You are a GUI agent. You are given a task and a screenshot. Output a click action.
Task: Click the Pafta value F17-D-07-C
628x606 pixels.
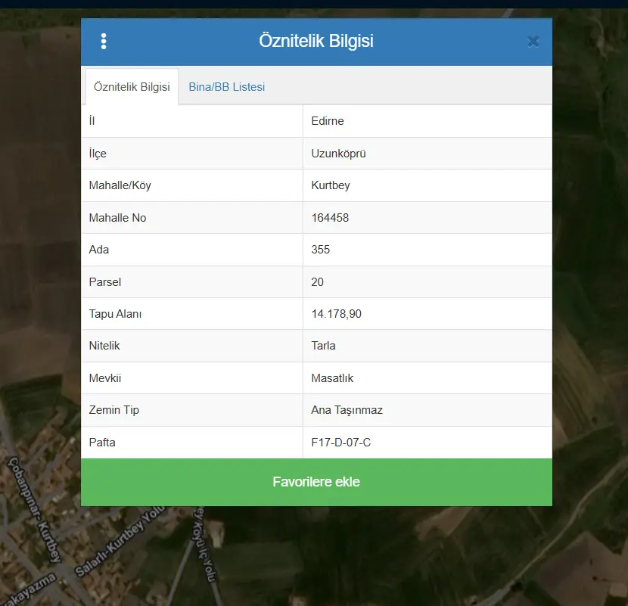(x=340, y=442)
